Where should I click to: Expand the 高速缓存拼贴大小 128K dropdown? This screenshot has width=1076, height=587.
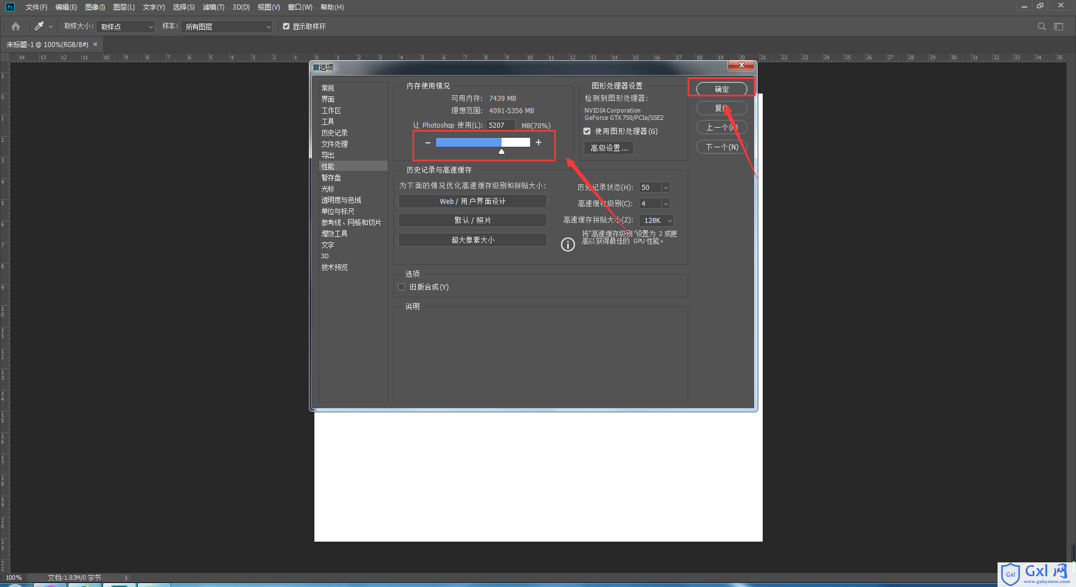656,220
